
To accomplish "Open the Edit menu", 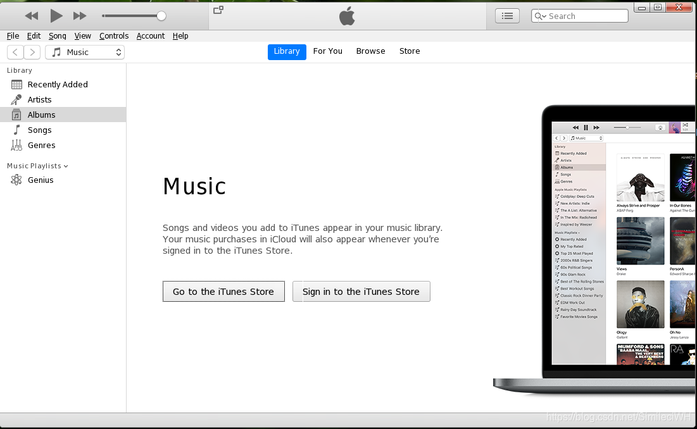I will click(x=34, y=36).
